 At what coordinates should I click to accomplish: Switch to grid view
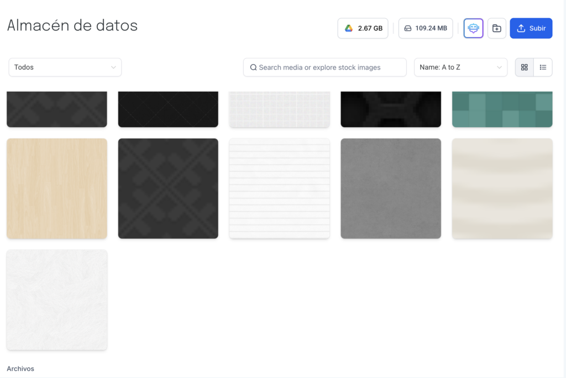point(525,67)
